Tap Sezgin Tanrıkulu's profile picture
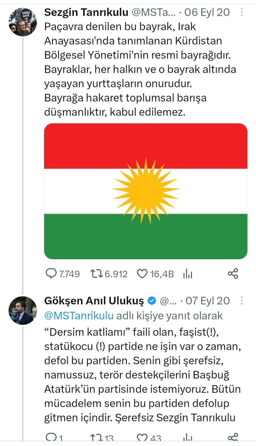Viewport: 256px width, 446px height. pos(23,22)
